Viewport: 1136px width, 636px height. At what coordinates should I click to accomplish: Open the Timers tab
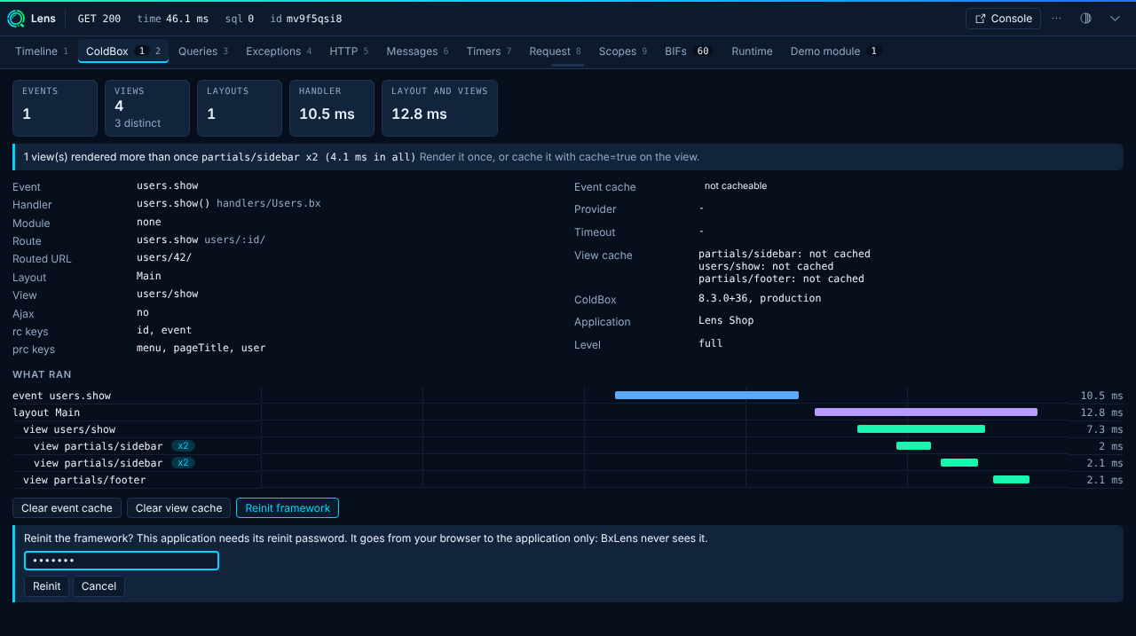[x=489, y=51]
